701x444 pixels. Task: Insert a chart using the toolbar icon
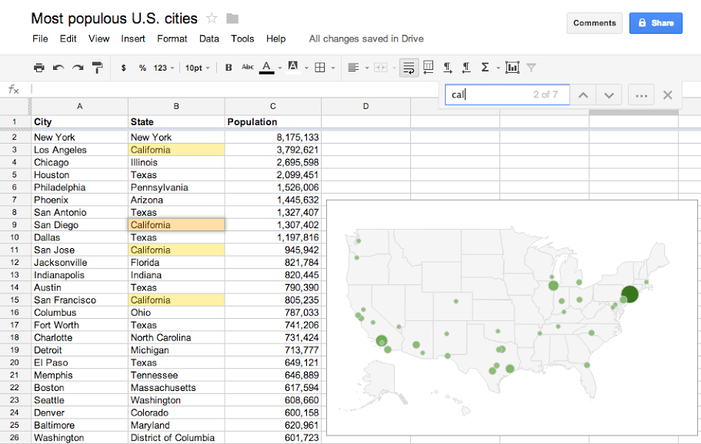click(x=512, y=68)
